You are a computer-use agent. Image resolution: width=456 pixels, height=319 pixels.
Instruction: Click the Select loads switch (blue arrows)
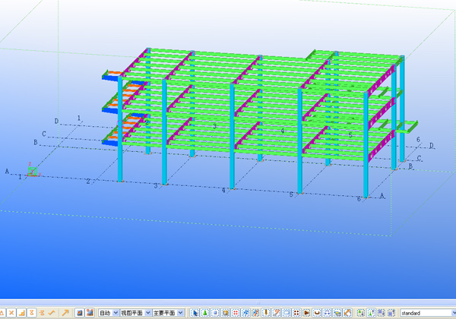327,313
